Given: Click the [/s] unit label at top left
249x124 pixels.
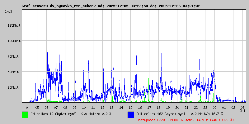Looking at the screenshot, I should tap(9, 11).
